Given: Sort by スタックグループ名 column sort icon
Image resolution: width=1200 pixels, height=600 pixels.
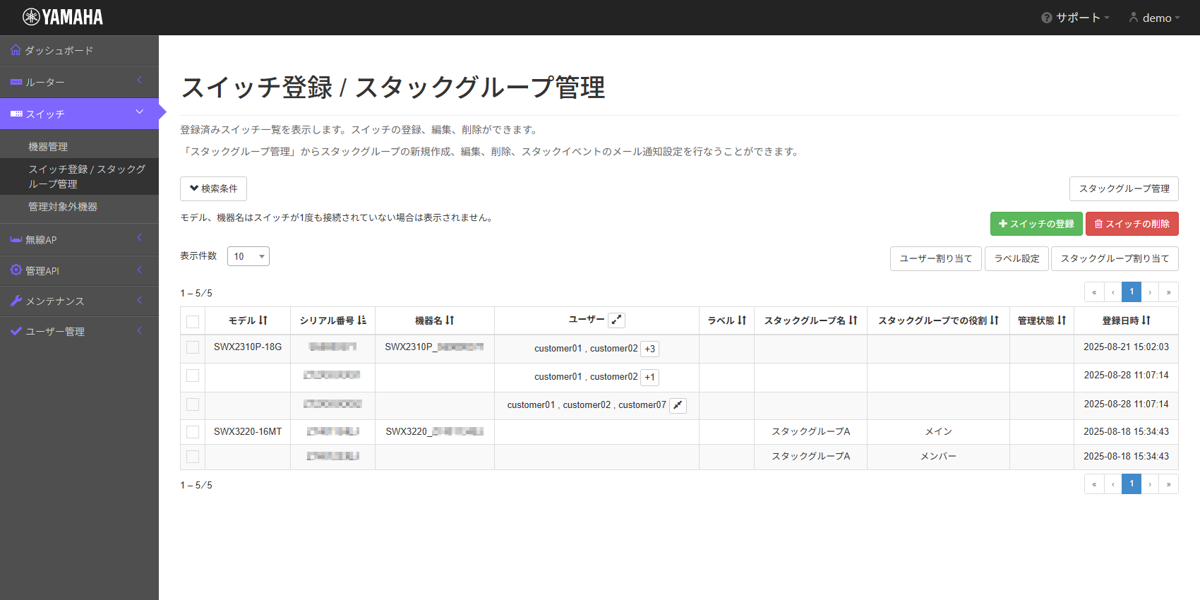Looking at the screenshot, I should tap(853, 320).
